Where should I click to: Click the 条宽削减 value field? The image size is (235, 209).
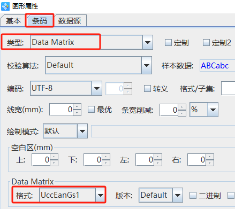click(x=169, y=110)
